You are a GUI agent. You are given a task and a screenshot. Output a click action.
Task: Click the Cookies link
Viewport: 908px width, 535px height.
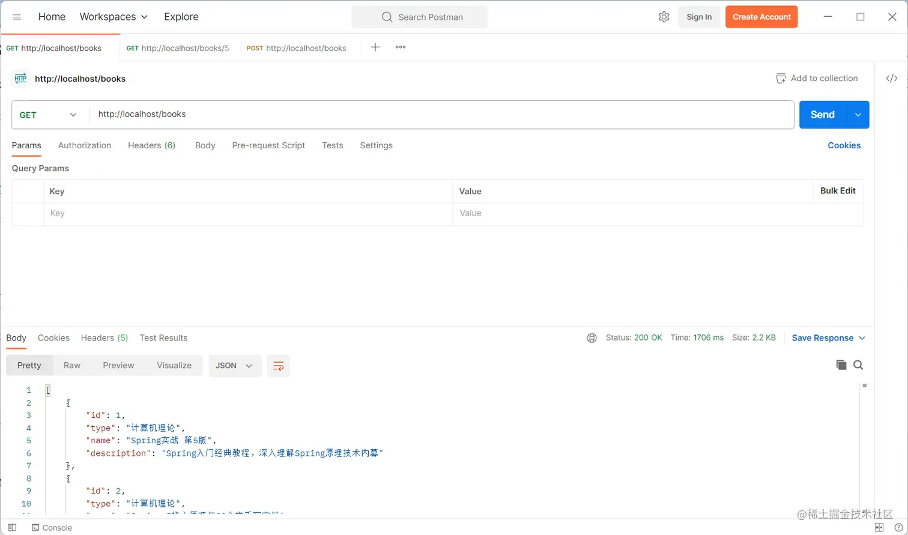pos(844,145)
